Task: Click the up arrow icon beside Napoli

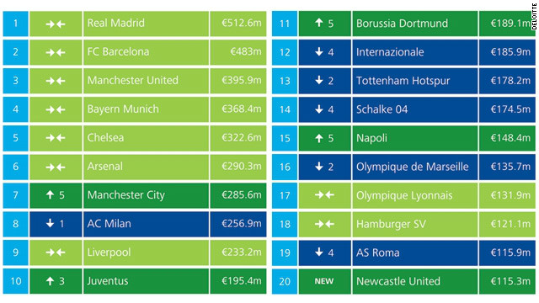Action: (319, 138)
